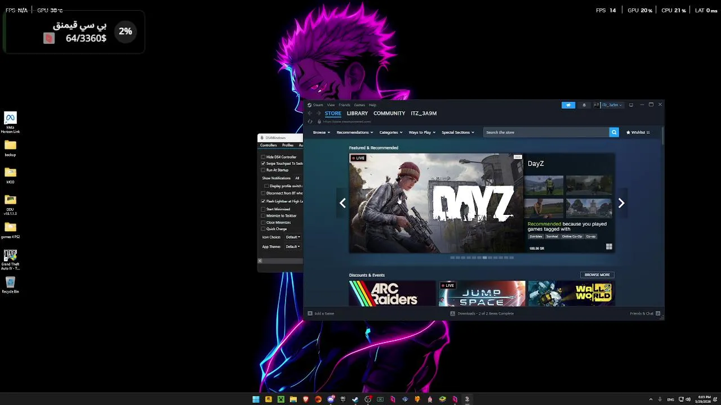Click the Zombies tag on DayZ

(x=536, y=237)
